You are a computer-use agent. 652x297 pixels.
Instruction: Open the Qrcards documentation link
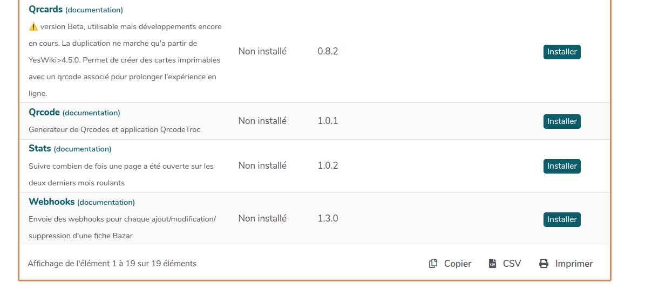tap(94, 10)
